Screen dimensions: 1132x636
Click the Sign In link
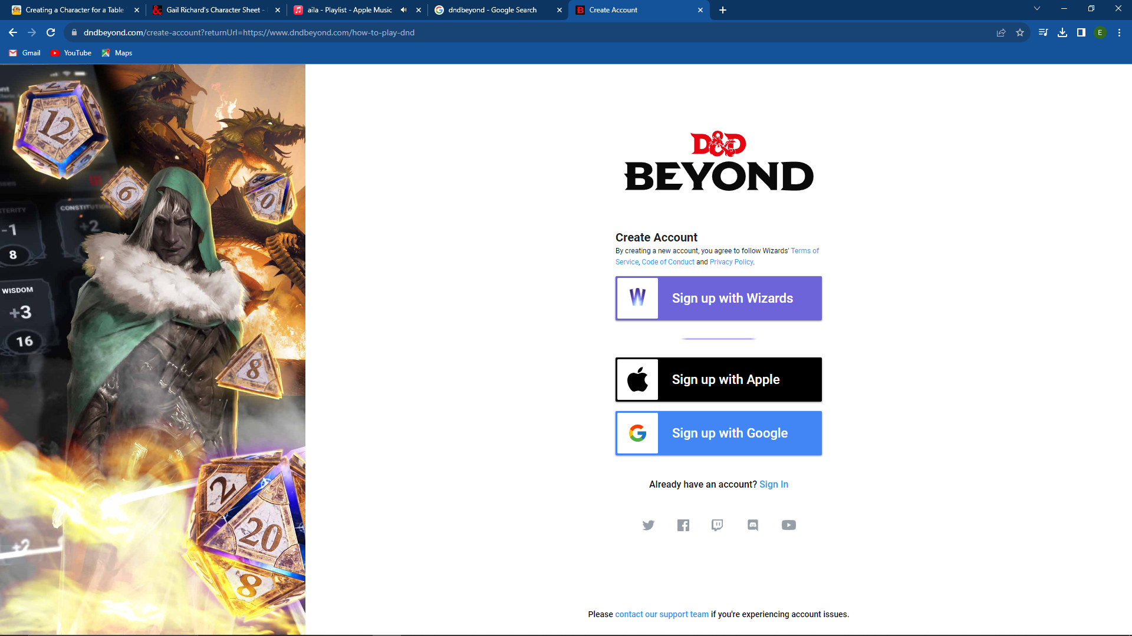774,484
